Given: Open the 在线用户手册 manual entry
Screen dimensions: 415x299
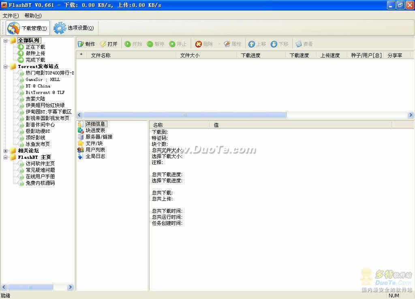Looking at the screenshot, I should [40, 177].
